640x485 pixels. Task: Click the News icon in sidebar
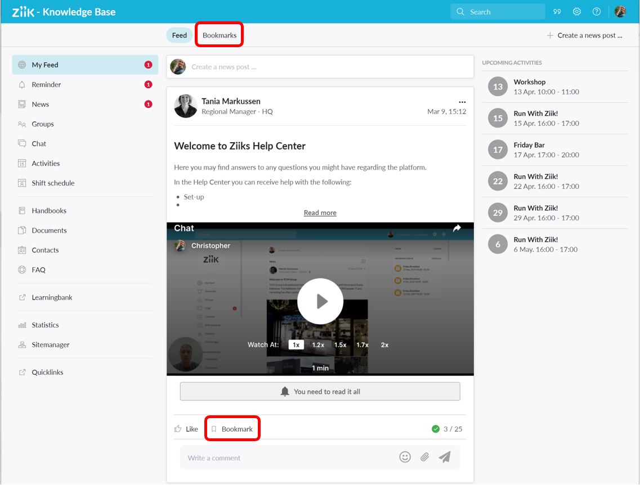pos(22,104)
